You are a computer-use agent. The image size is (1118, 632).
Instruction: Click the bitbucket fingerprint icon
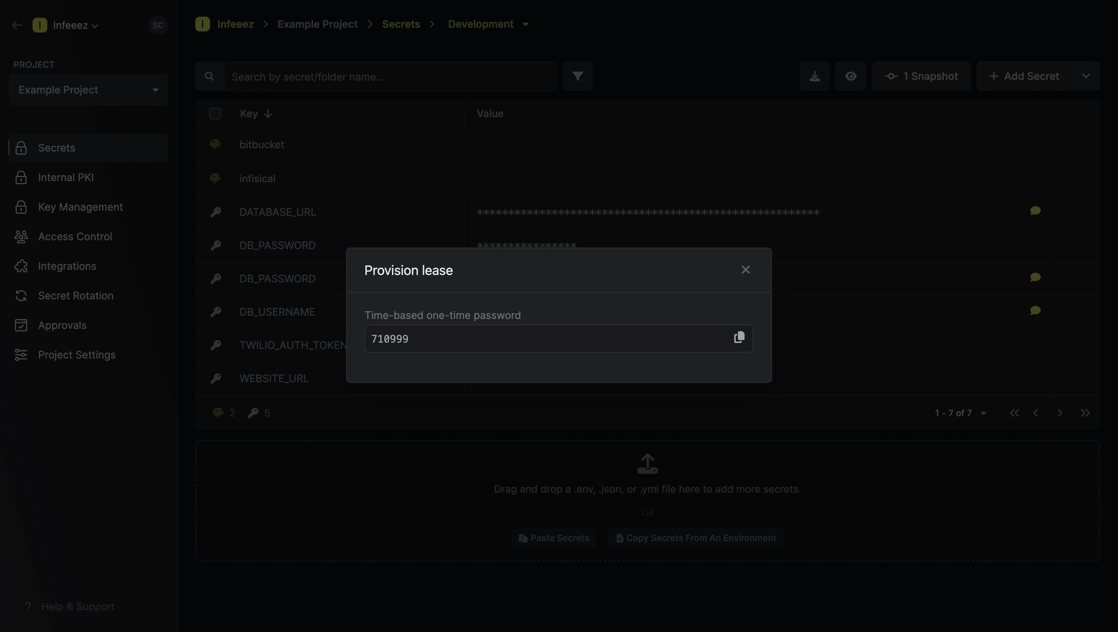pyautogui.click(x=215, y=144)
